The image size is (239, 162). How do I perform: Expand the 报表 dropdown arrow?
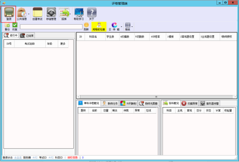pos(70,14)
